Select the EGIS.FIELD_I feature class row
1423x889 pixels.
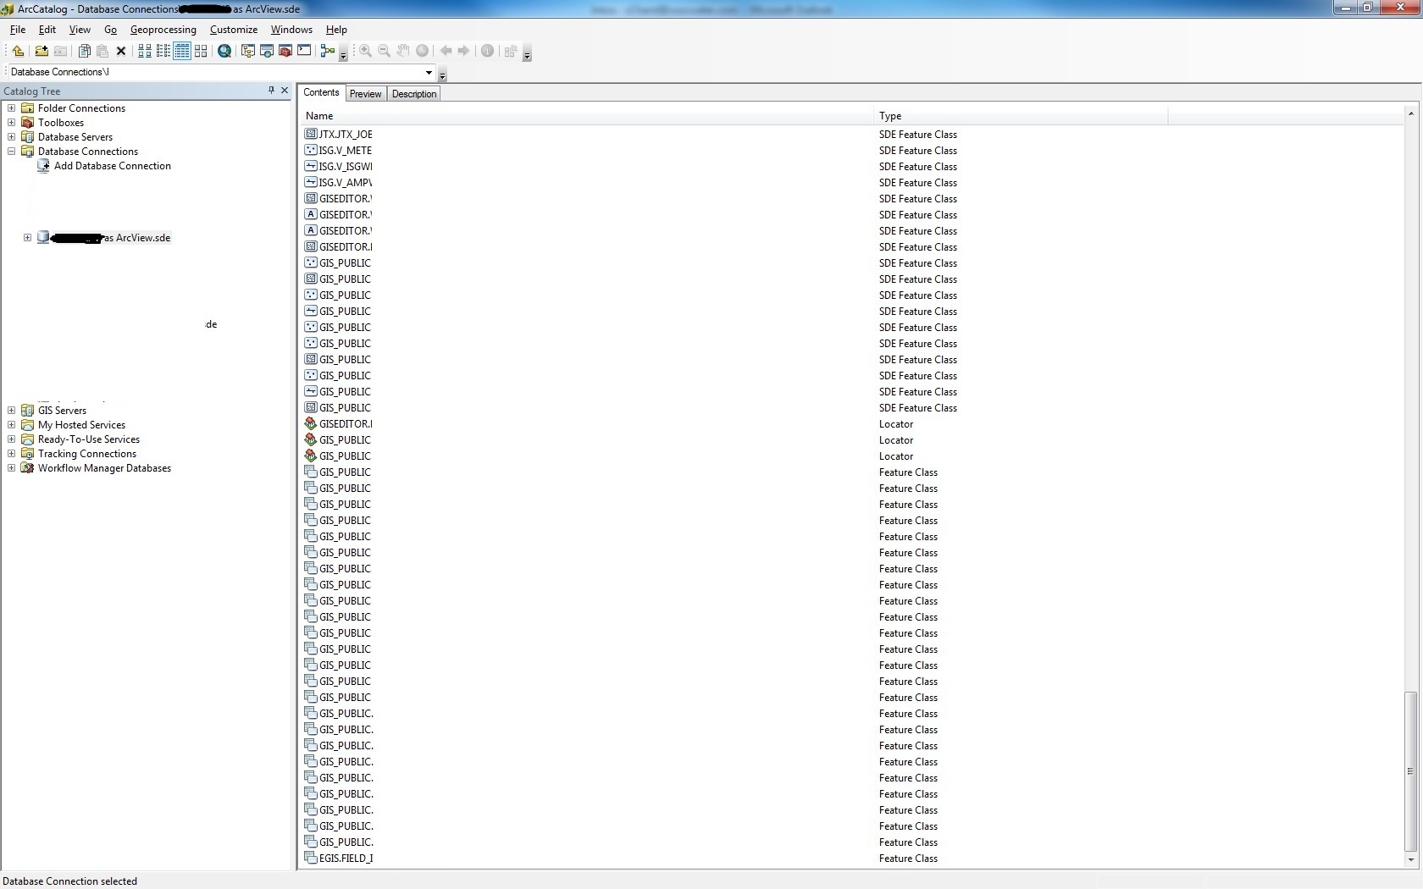pyautogui.click(x=339, y=859)
